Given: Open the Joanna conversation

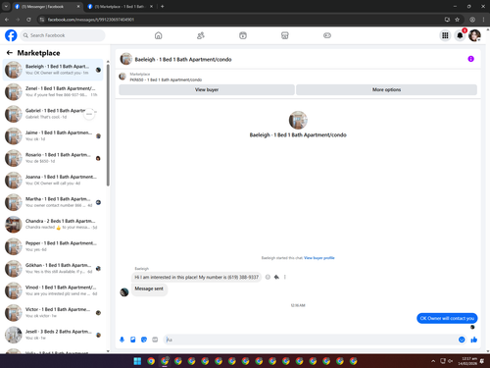Looking at the screenshot, I should click(53, 180).
